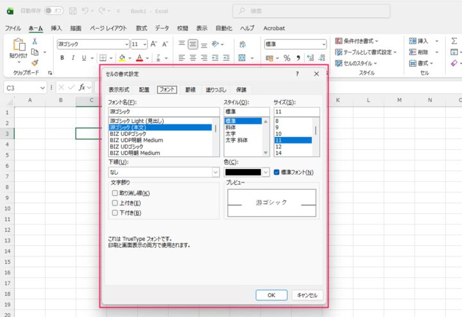
Task: Click the center align icon in ribbon
Action: (193, 58)
